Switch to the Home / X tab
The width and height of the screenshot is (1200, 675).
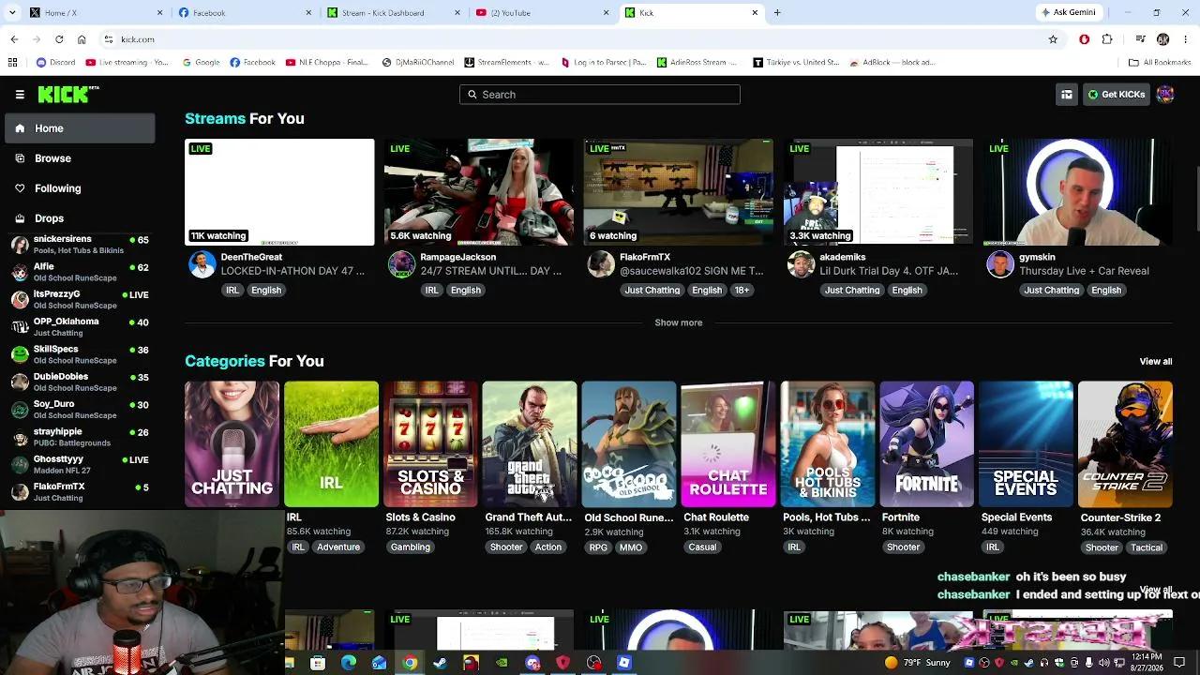point(96,13)
